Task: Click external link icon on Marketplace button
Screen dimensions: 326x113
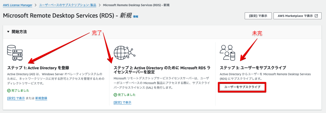Action: click(x=316, y=16)
